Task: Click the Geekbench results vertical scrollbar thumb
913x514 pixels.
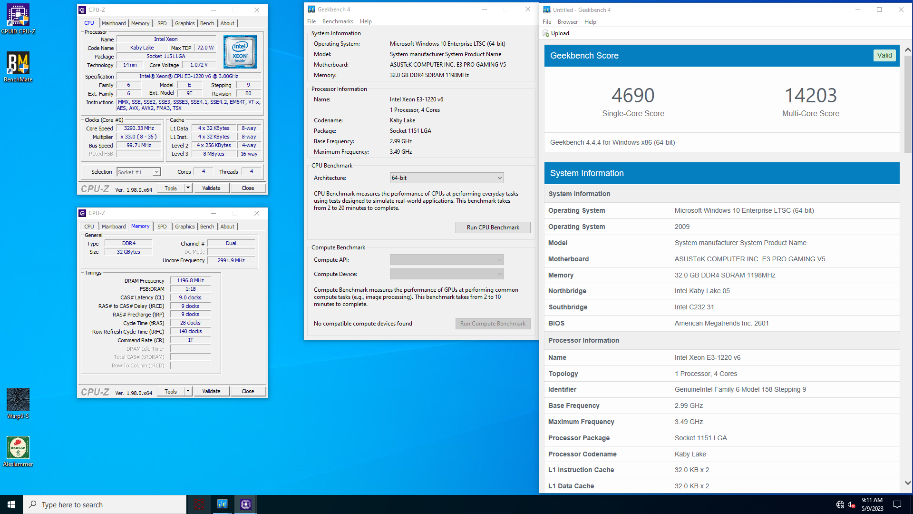Action: coord(908,105)
